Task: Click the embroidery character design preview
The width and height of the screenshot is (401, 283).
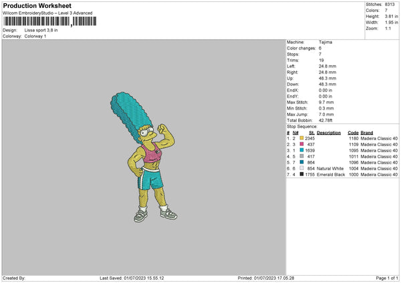Action: tap(144, 157)
